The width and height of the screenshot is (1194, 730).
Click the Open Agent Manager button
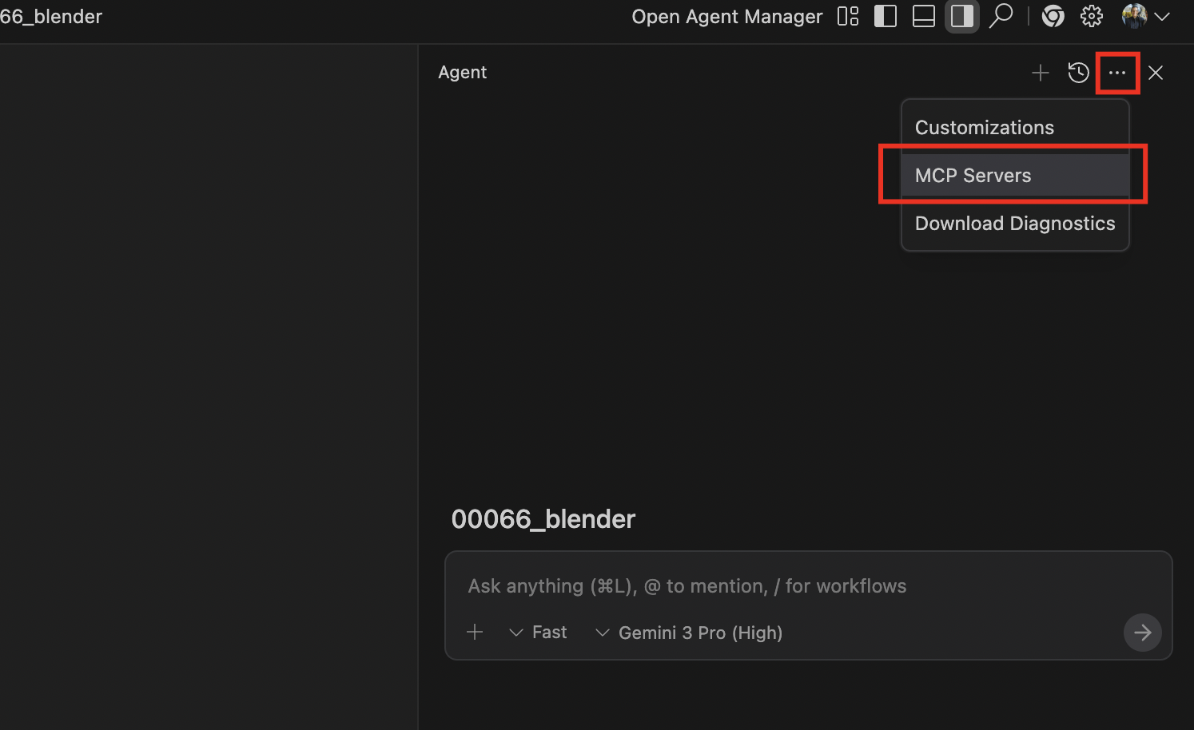(726, 17)
